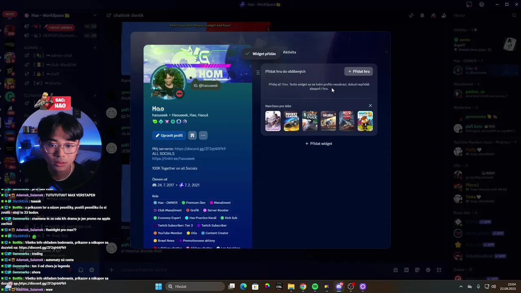Click the Brawl News role tag
Viewport: 521px width, 293px height.
[164, 241]
